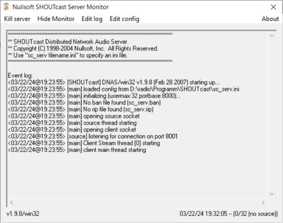This screenshot has width=283, height=223.
Task: Choose Edit config in the menu bar
Action: click(x=124, y=19)
